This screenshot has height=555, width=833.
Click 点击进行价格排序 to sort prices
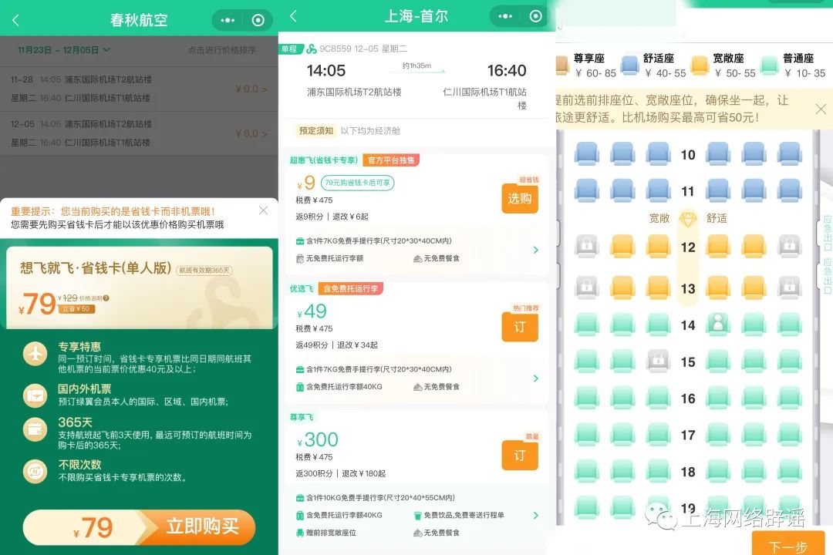pos(221,50)
